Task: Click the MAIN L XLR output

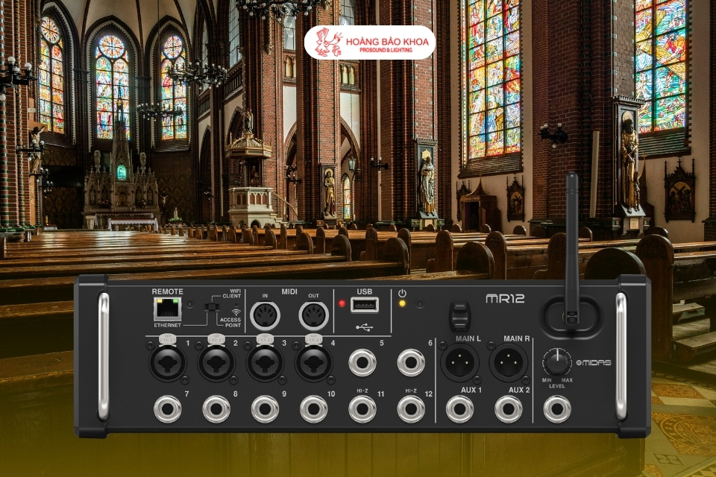Action: tap(460, 364)
